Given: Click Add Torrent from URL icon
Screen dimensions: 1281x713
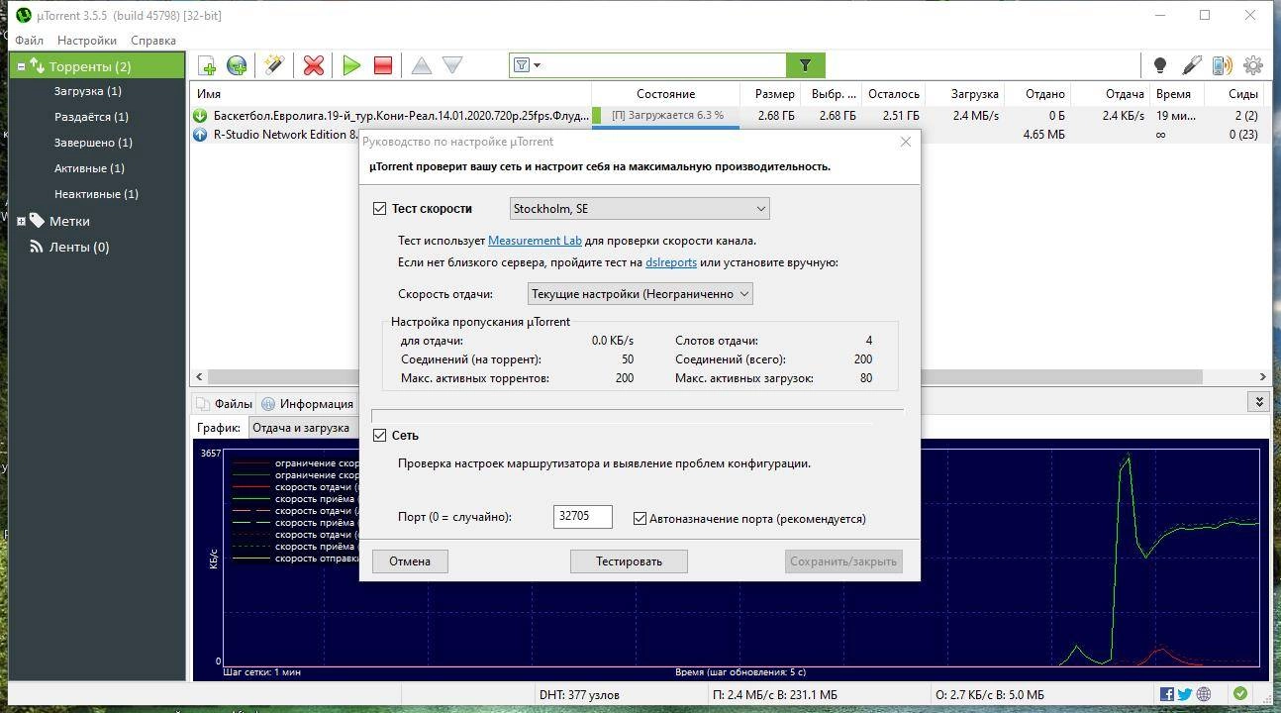Looking at the screenshot, I should (237, 65).
